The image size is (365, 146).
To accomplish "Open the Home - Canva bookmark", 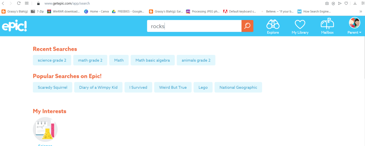I will point(96,11).
